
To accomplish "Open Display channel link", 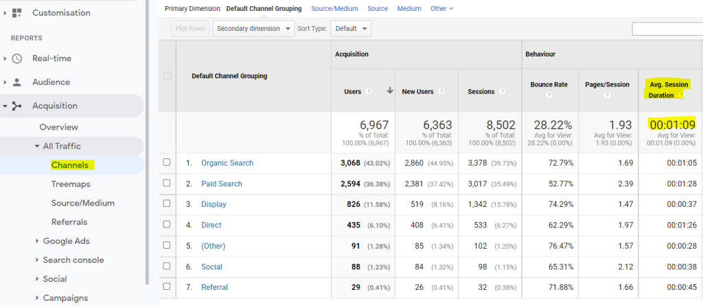I will click(x=214, y=204).
